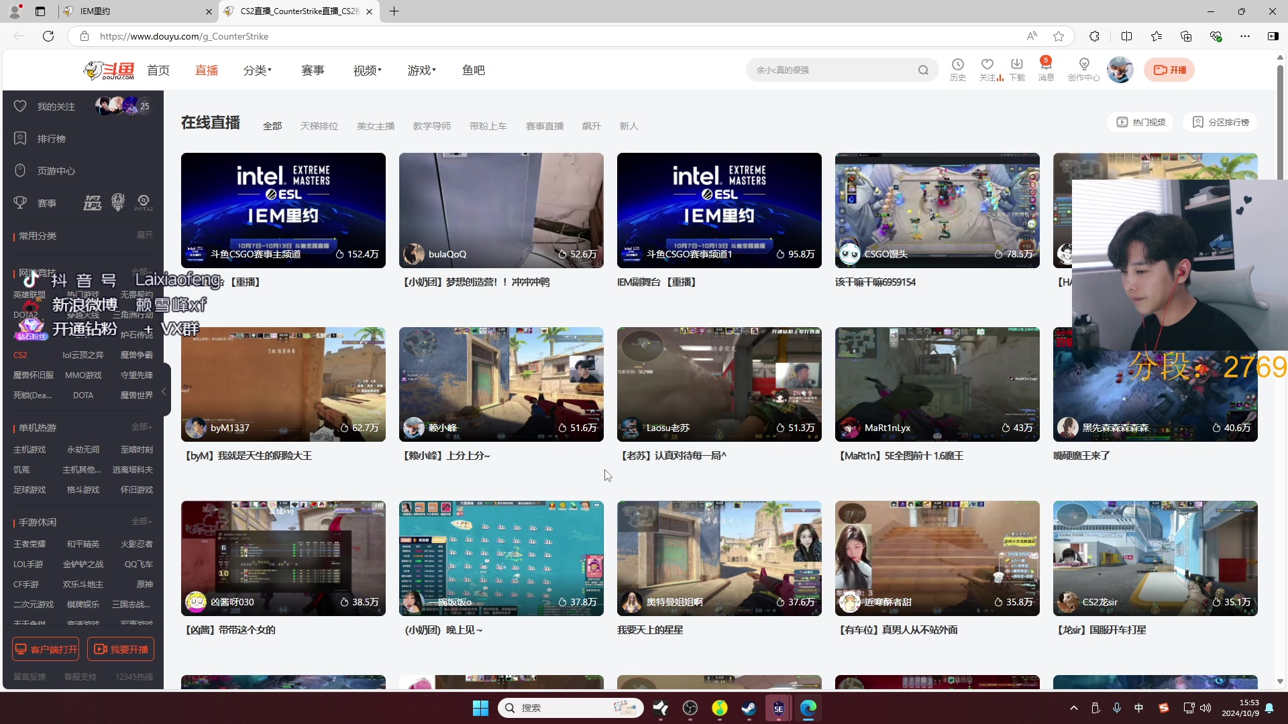Open browser collections icon
Image resolution: width=1288 pixels, height=724 pixels.
[1186, 36]
